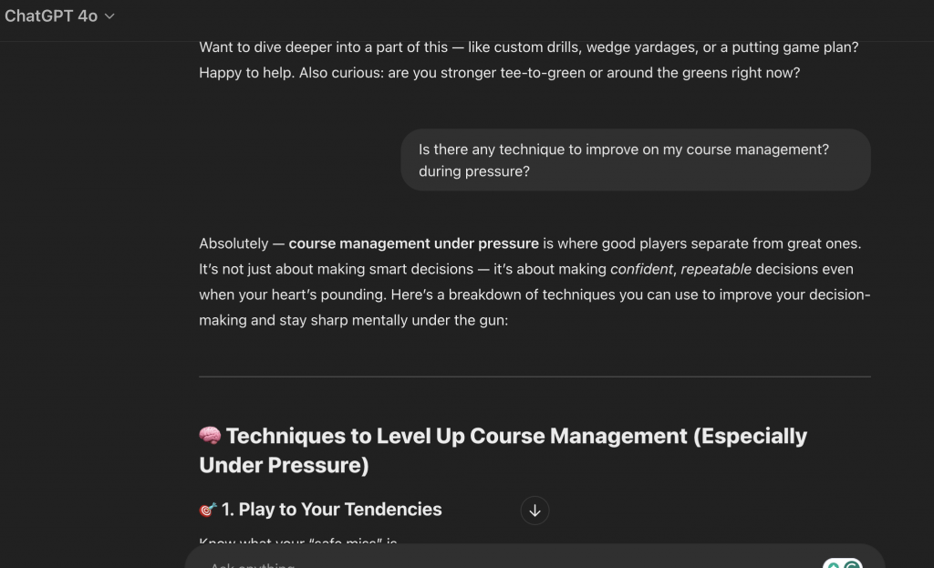This screenshot has width=934, height=568.
Task: Click the question about tee-to-green strength
Action: tap(594, 73)
